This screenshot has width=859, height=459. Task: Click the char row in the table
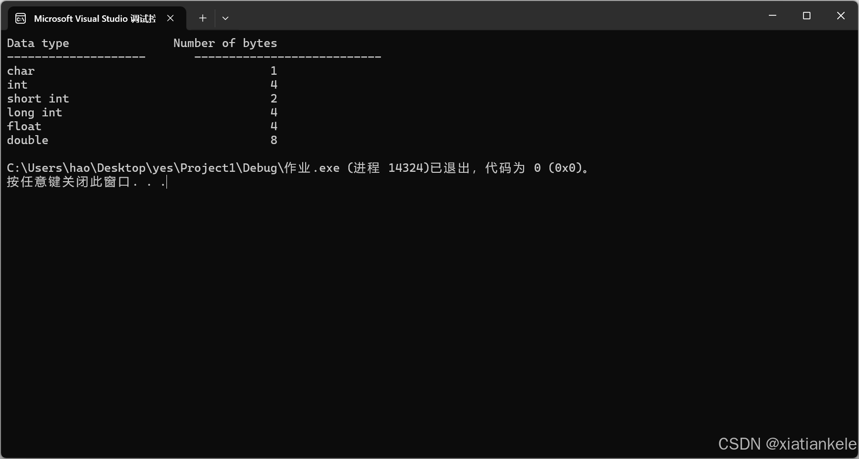coord(20,71)
